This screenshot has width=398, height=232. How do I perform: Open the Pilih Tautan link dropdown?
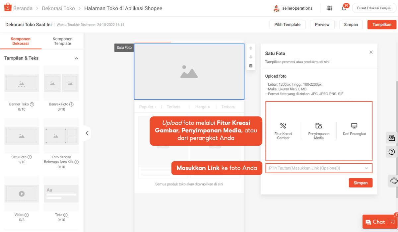(x=319, y=168)
